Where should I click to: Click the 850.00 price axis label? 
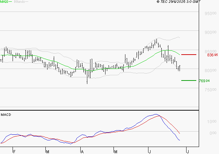pos(211,51)
